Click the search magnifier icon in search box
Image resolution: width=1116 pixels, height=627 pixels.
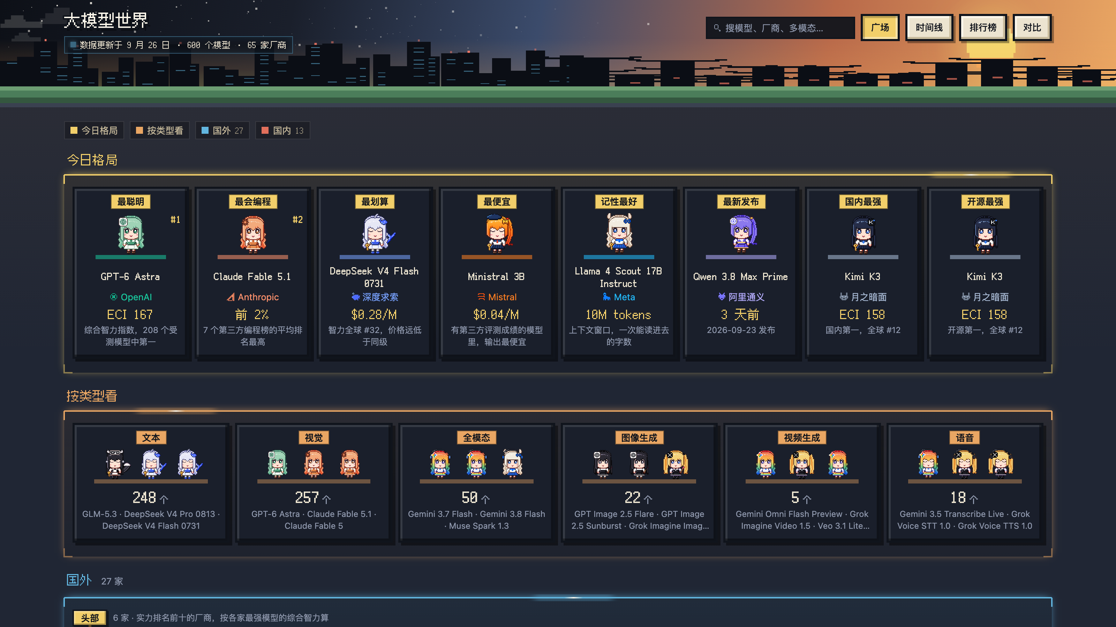tap(717, 28)
